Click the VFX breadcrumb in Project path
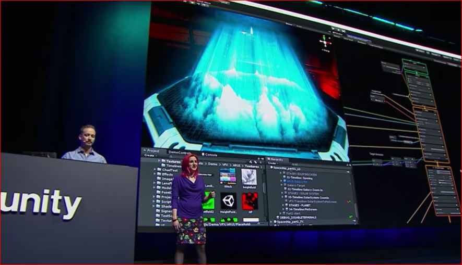 pos(226,165)
